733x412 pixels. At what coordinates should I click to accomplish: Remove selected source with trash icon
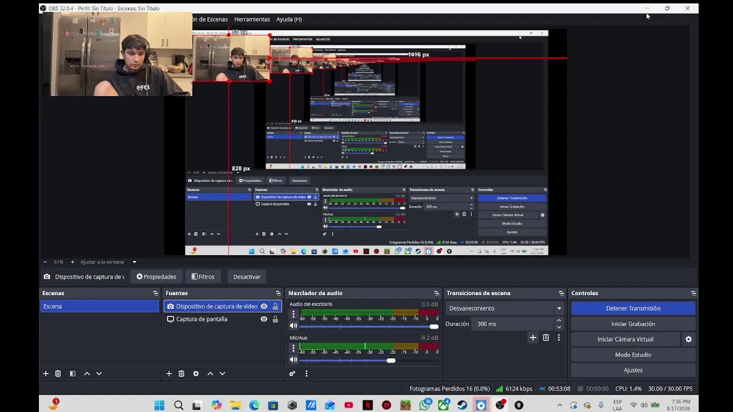point(182,374)
